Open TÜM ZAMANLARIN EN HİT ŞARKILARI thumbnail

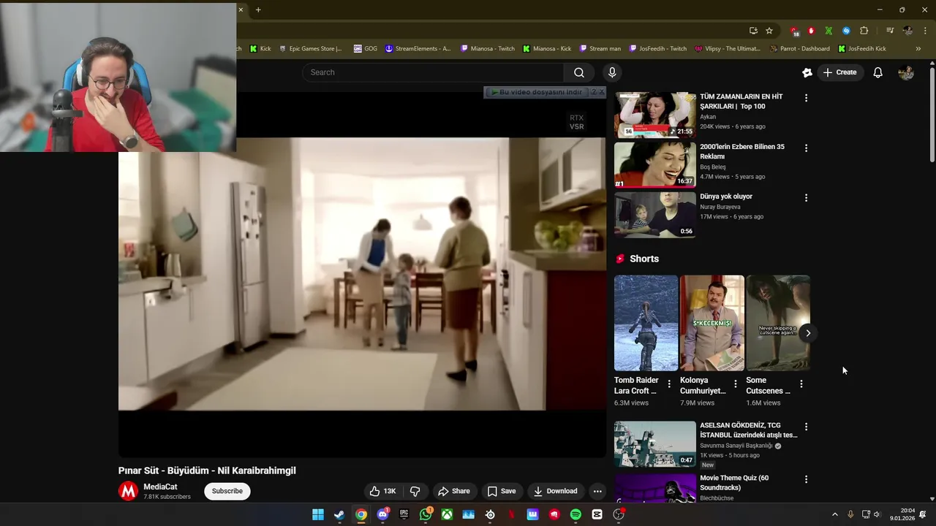pyautogui.click(x=654, y=115)
